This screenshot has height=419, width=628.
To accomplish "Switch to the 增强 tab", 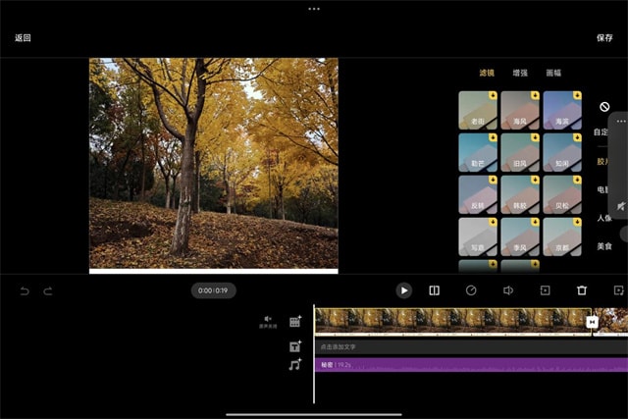I will (521, 73).
